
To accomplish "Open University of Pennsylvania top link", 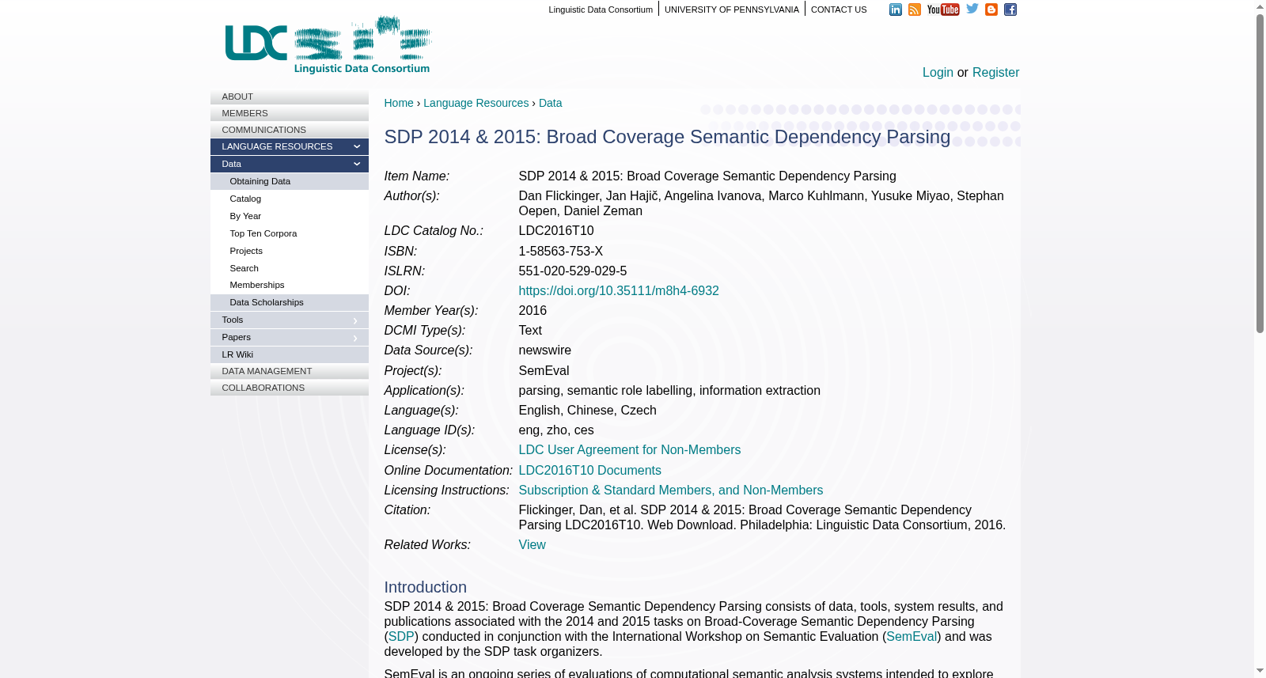I will coord(732,9).
